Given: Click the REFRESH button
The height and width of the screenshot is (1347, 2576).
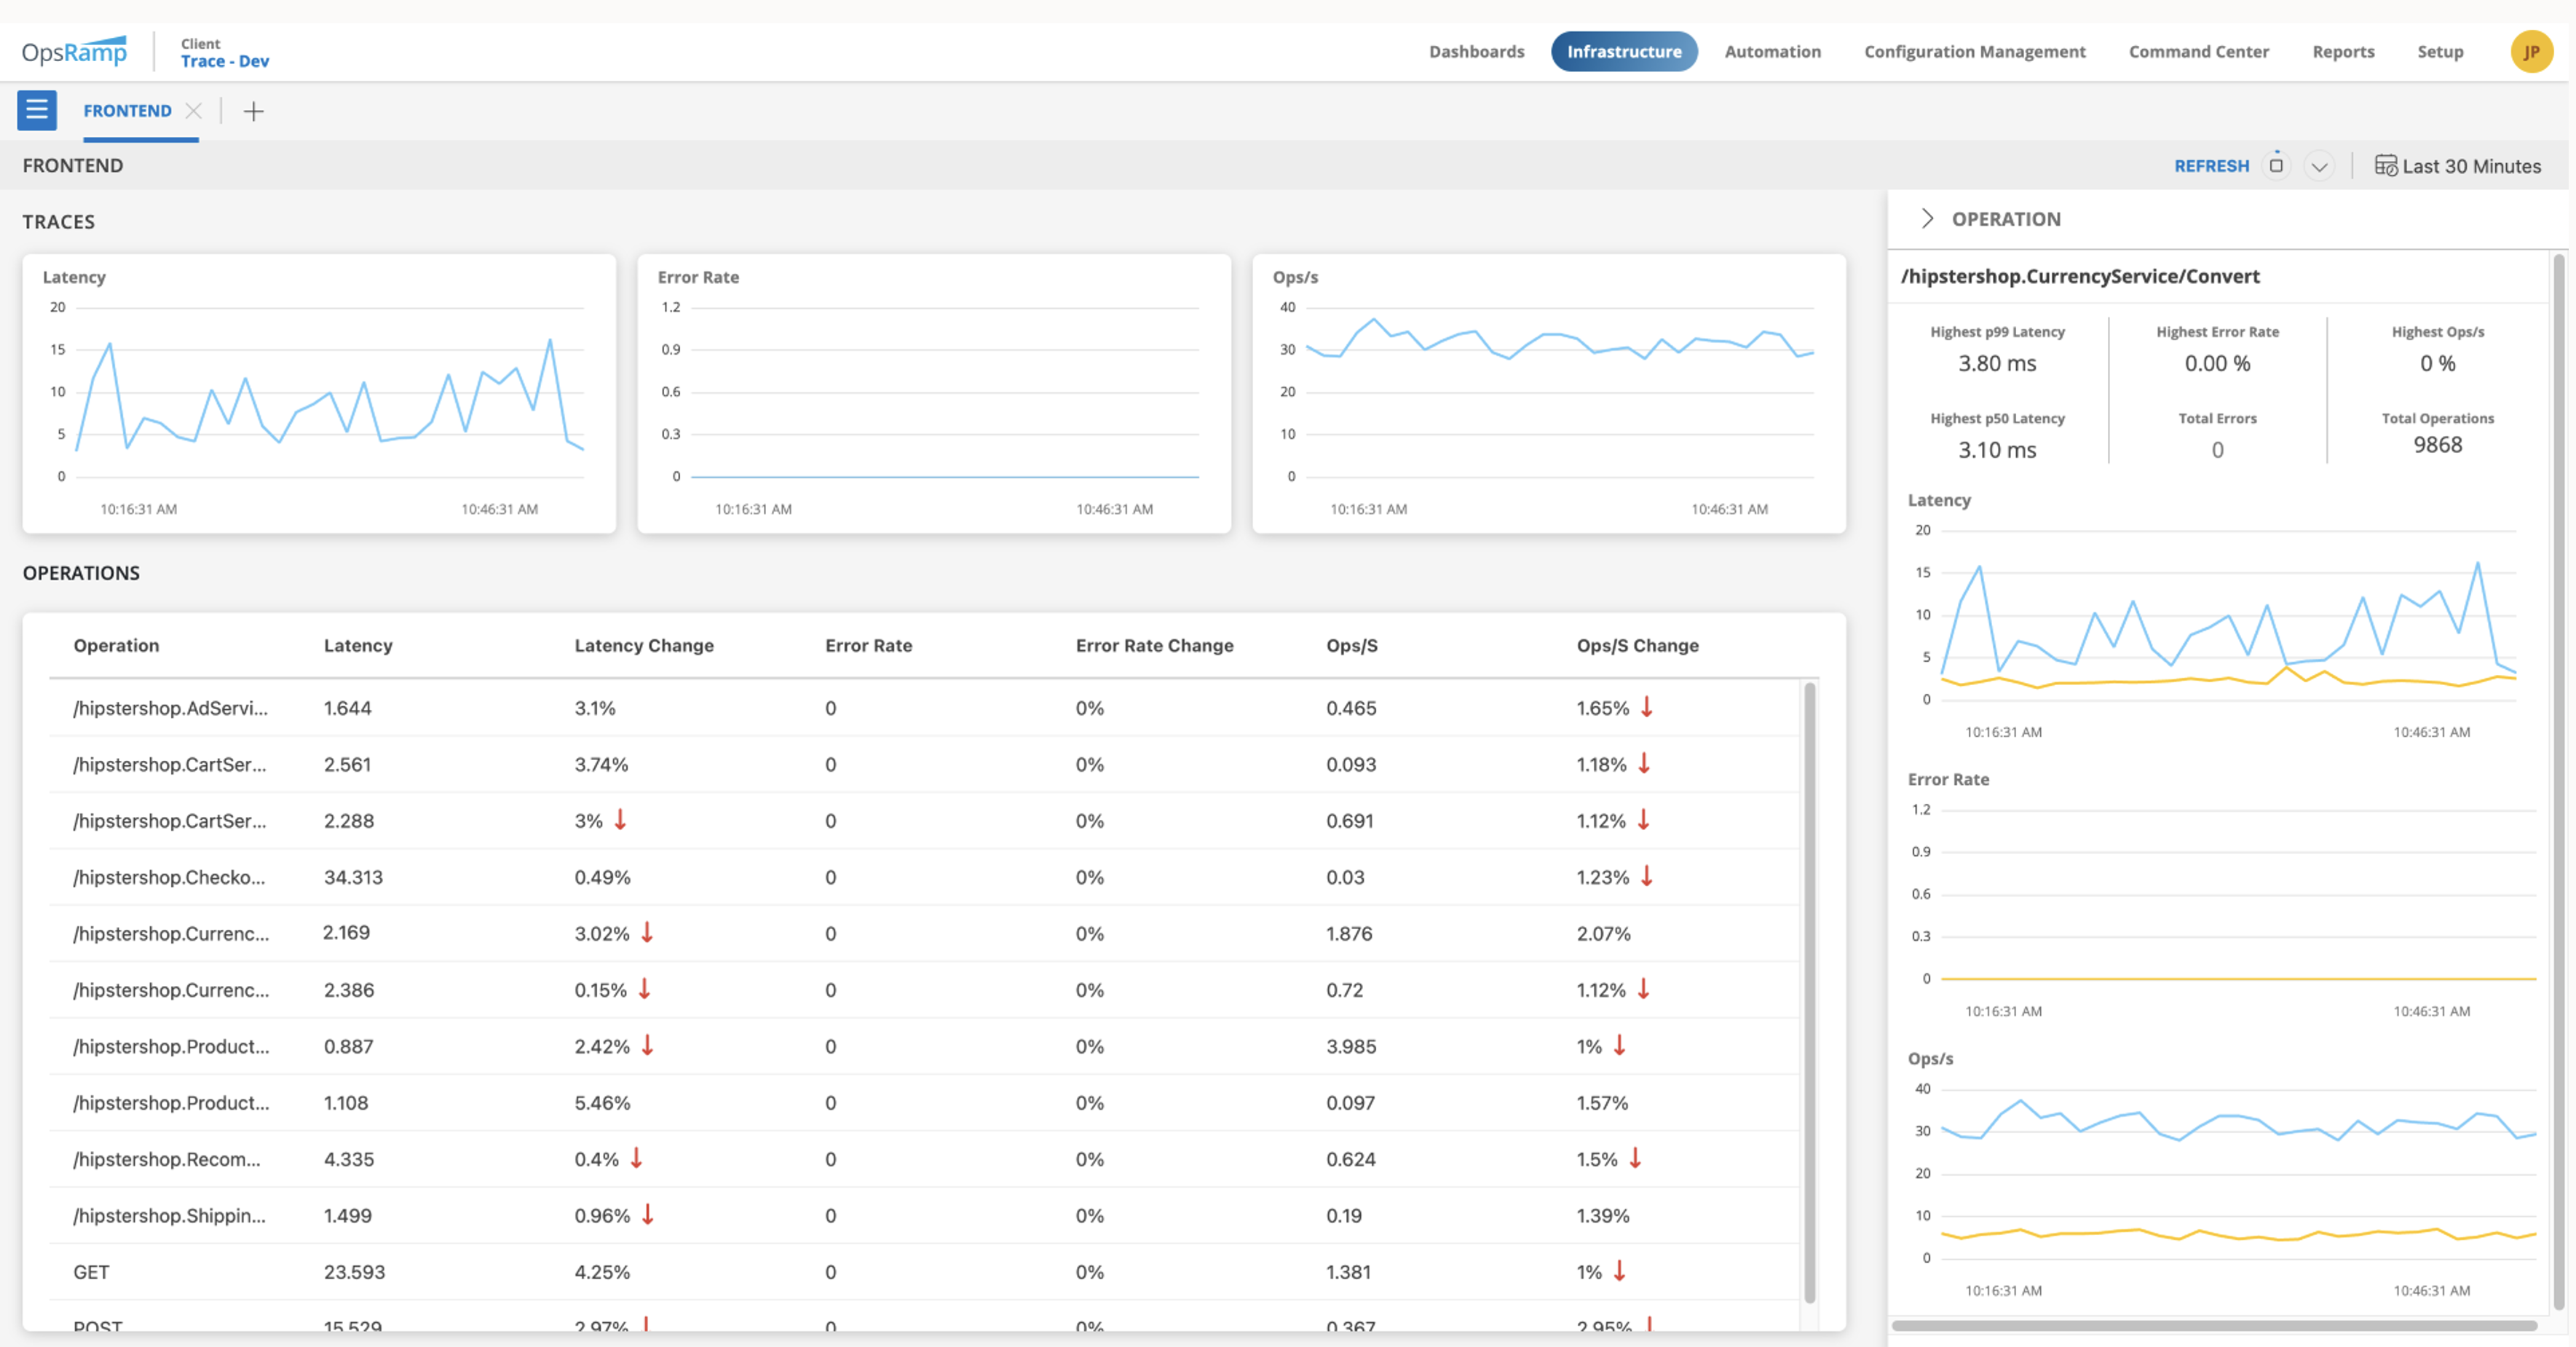Looking at the screenshot, I should tap(2212, 166).
